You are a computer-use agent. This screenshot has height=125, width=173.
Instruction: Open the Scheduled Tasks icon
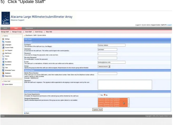[x=3, y=70]
